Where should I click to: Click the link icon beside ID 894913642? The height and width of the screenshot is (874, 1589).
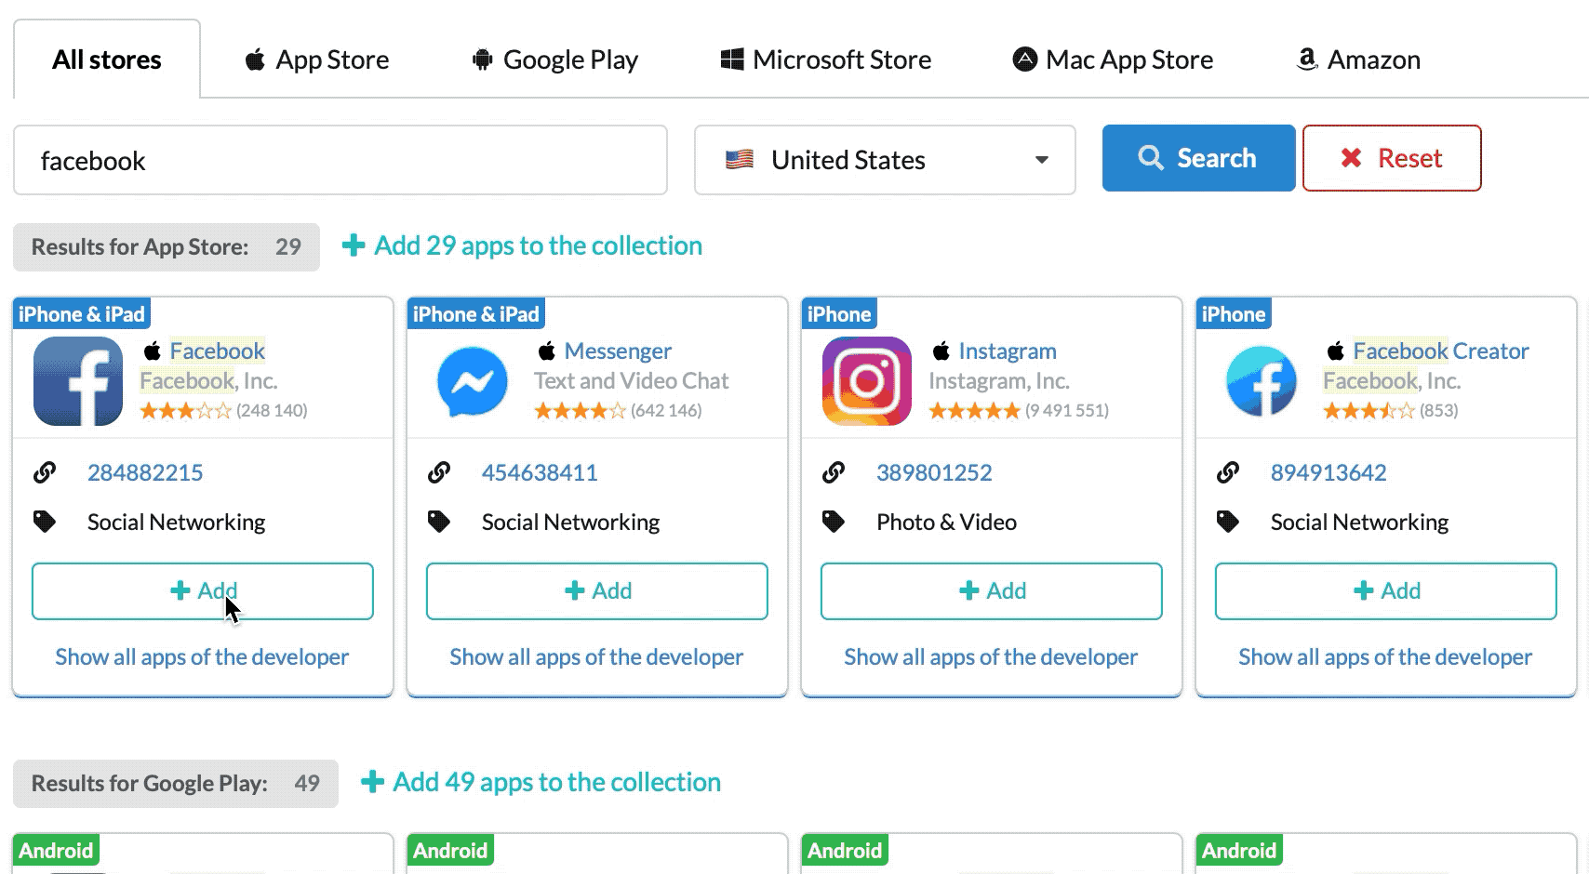(x=1228, y=472)
